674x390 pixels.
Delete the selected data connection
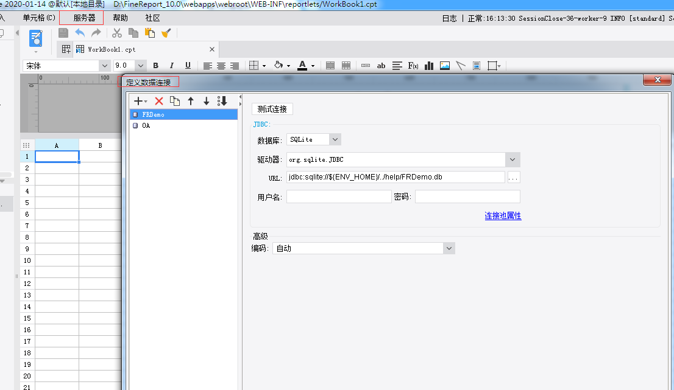coord(159,101)
